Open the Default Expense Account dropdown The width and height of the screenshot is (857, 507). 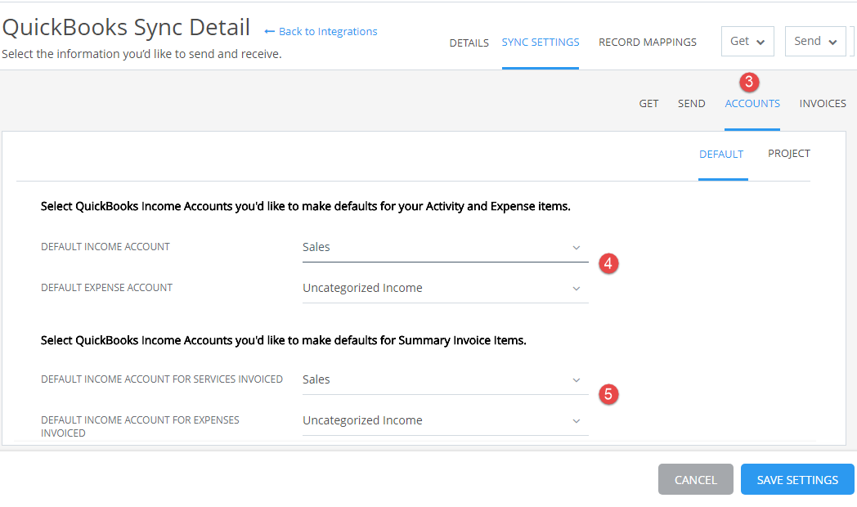[x=445, y=288]
